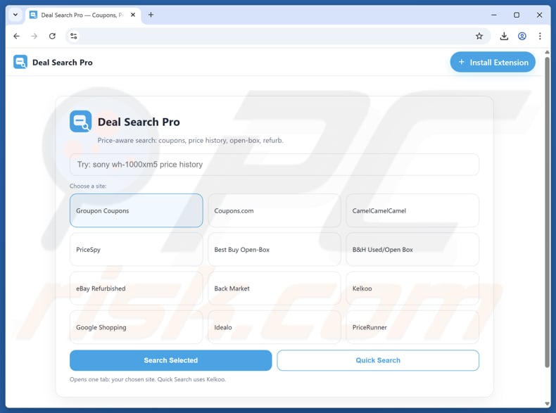556x413 pixels.
Task: Choose the PriceSpy site option
Action: (136, 250)
